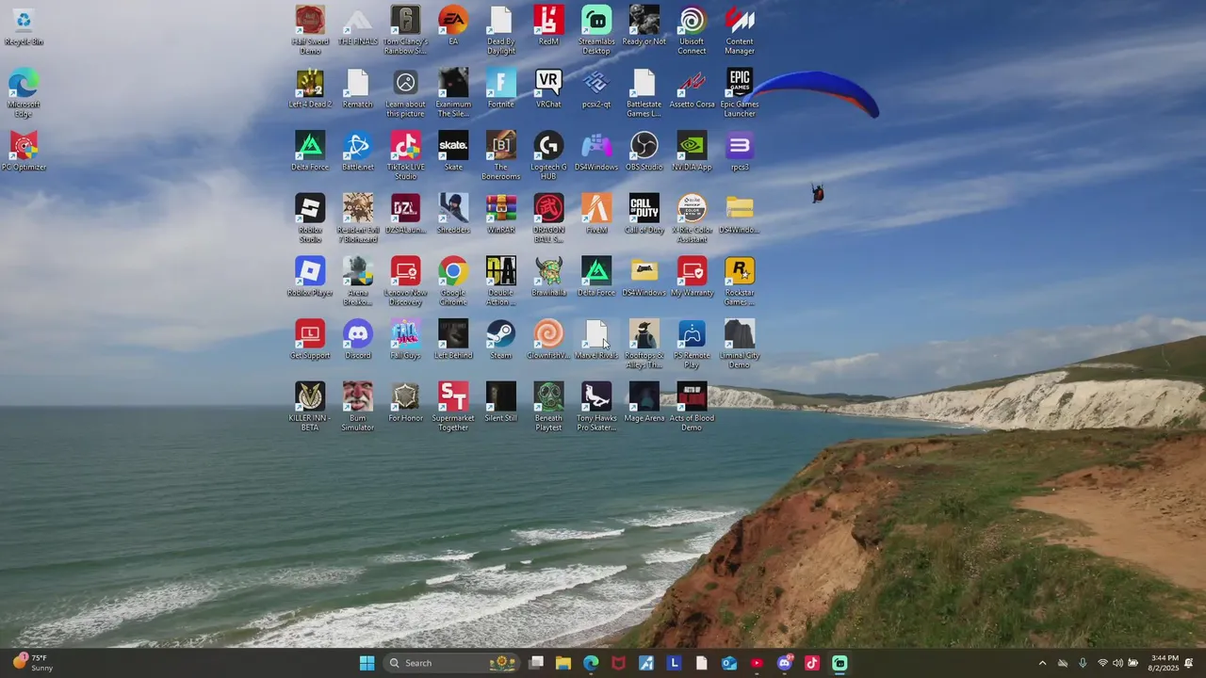Select the Acts of Blood Demo icon

692,407
